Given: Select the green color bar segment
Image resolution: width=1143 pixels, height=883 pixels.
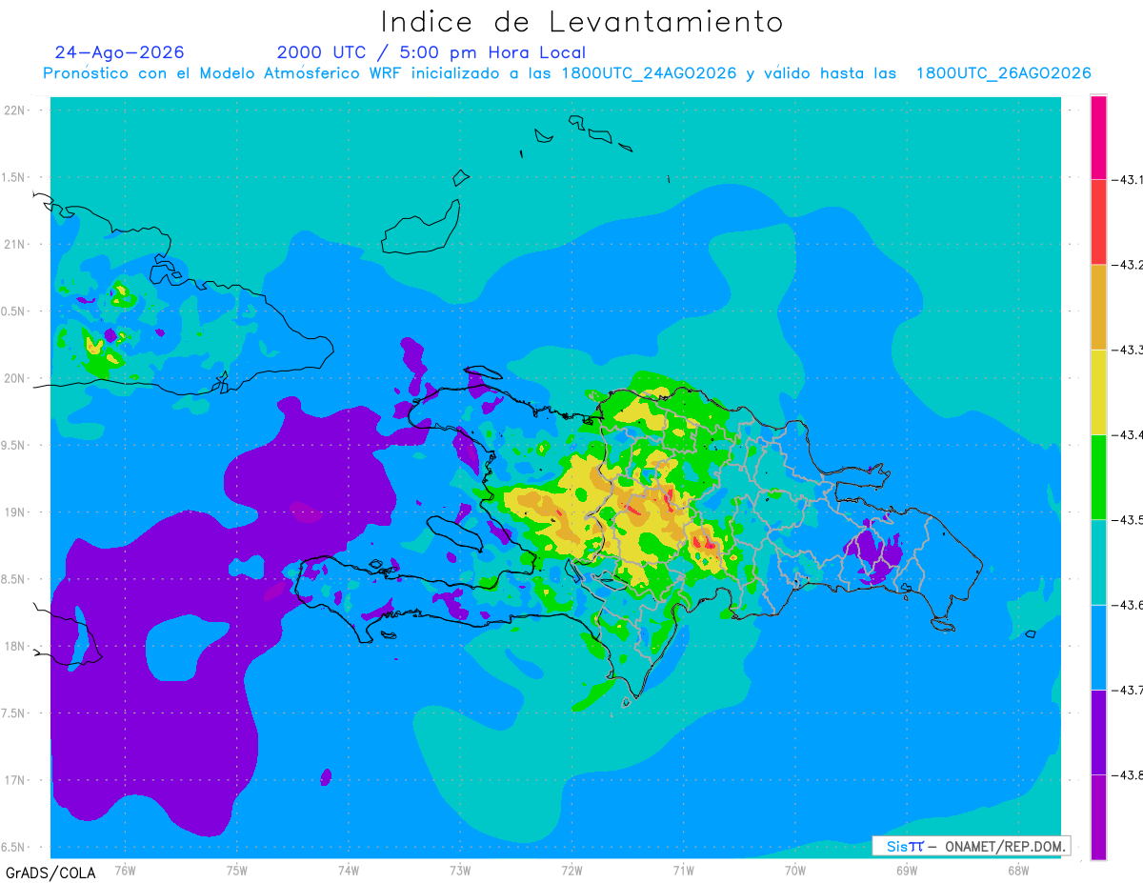Looking at the screenshot, I should [x=1098, y=477].
